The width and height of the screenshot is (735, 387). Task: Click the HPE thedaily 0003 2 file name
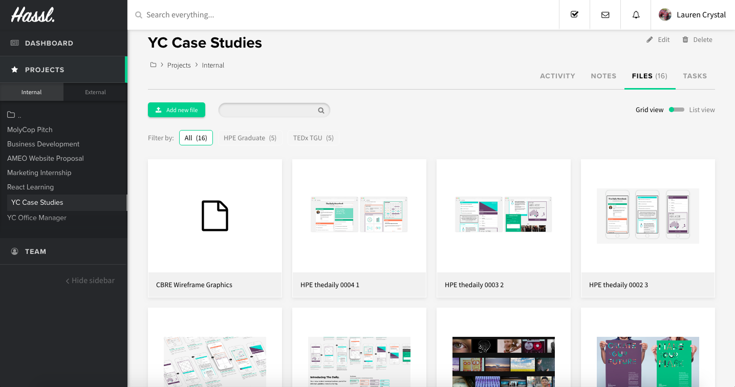[x=474, y=285]
